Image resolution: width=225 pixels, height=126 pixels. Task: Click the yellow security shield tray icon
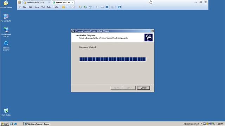pos(207,124)
